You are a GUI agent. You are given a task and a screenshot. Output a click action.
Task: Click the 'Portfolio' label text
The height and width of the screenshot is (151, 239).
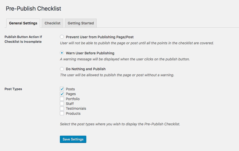point(73,99)
